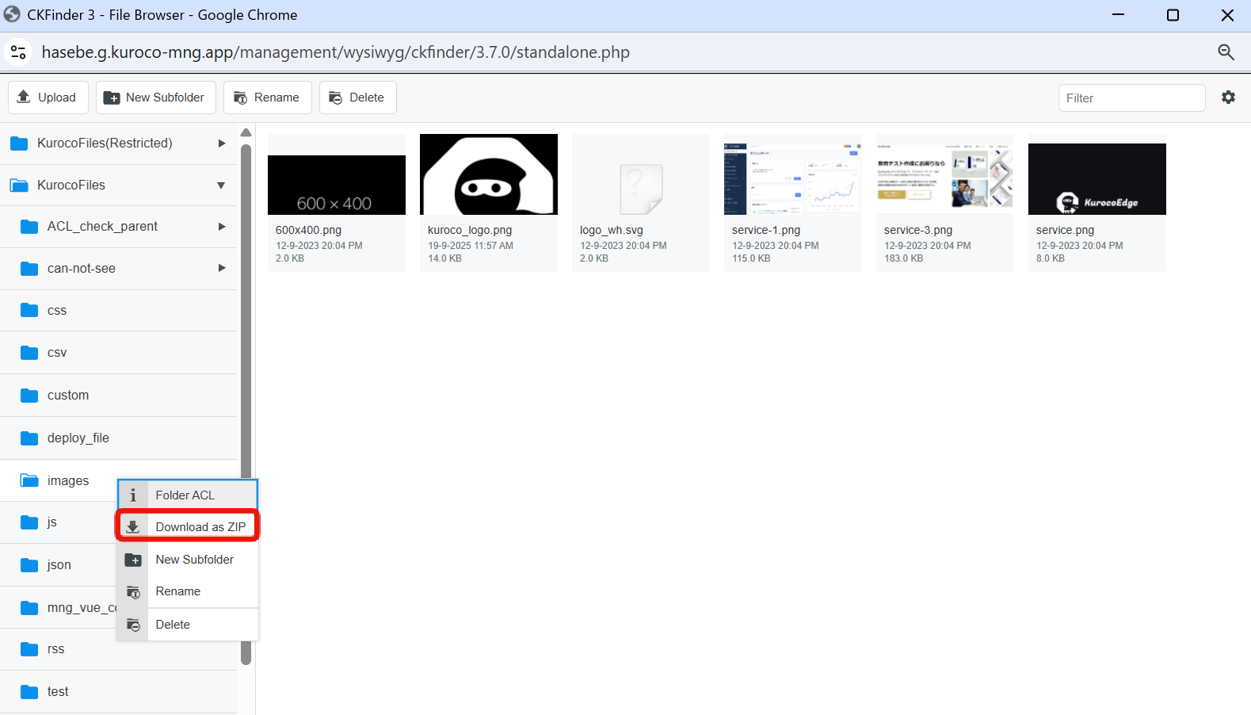
Task: Open the css folder label
Action: tap(57, 311)
